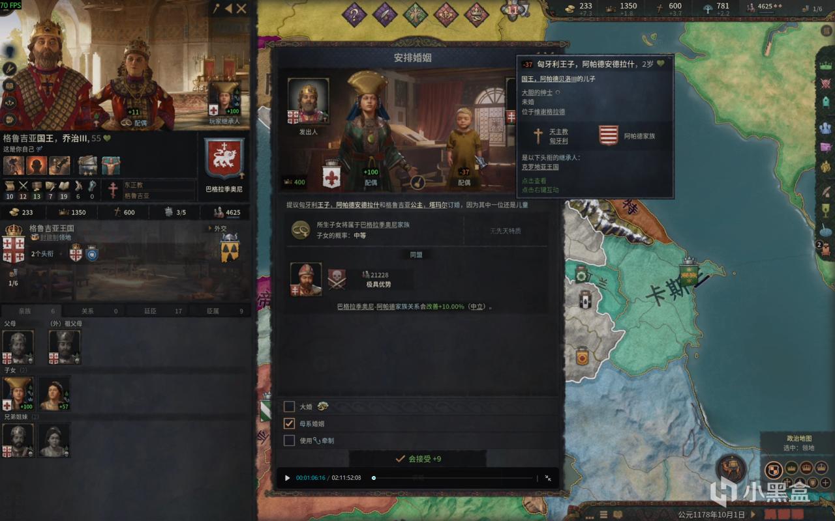Open the camel icon near the minimap
This screenshot has width=835, height=521.
click(731, 469)
